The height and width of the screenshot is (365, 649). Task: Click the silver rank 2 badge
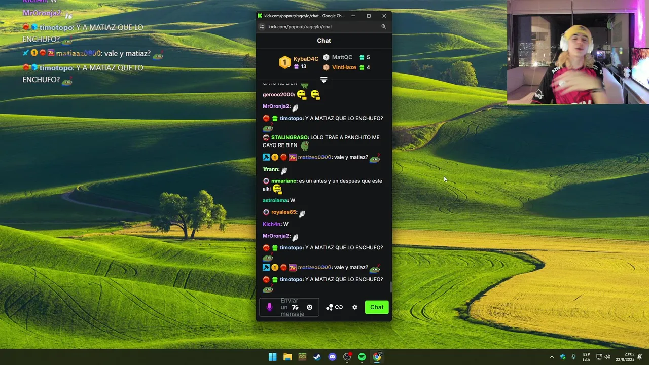(x=326, y=57)
